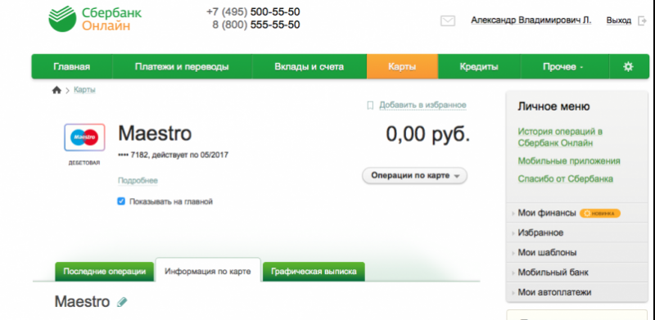Click the 0,00 руб. balance
The height and width of the screenshot is (320, 655).
[x=428, y=134]
